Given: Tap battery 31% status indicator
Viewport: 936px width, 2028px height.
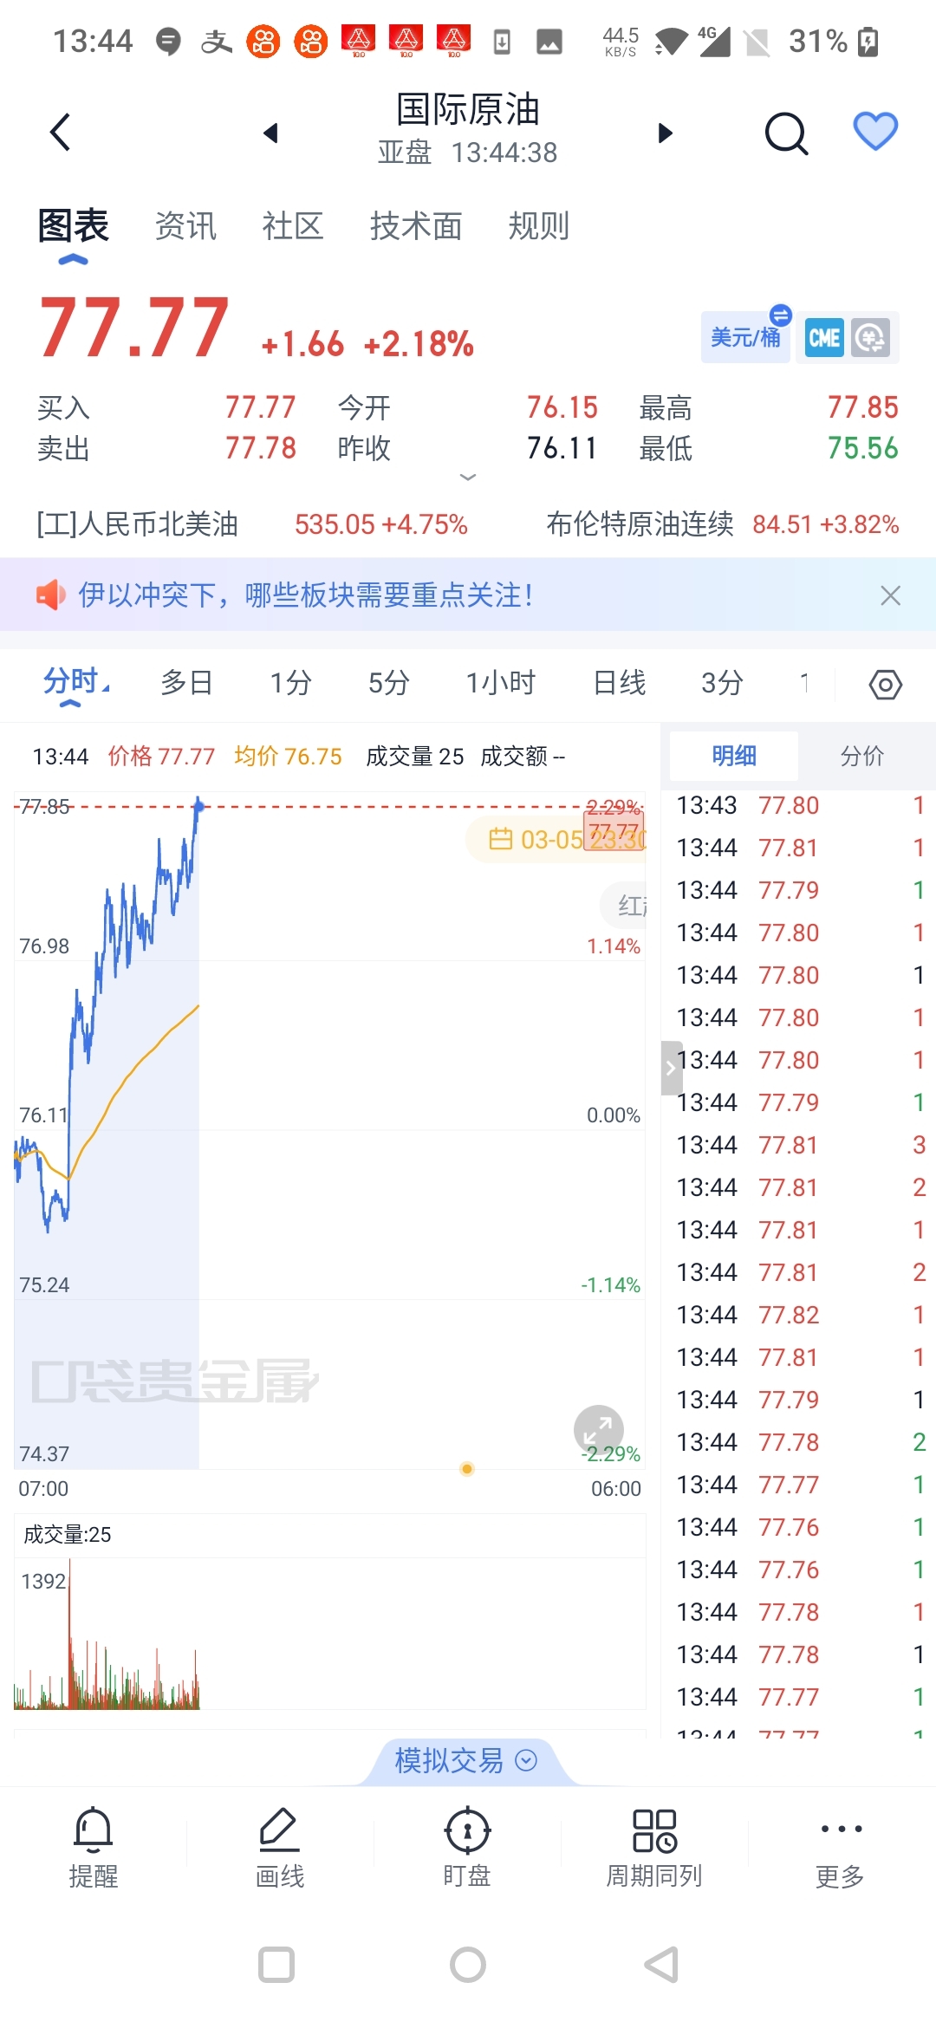Looking at the screenshot, I should 834,41.
